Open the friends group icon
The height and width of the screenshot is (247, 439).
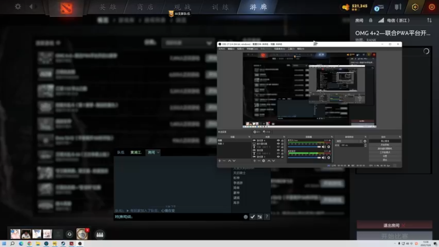[x=100, y=235]
